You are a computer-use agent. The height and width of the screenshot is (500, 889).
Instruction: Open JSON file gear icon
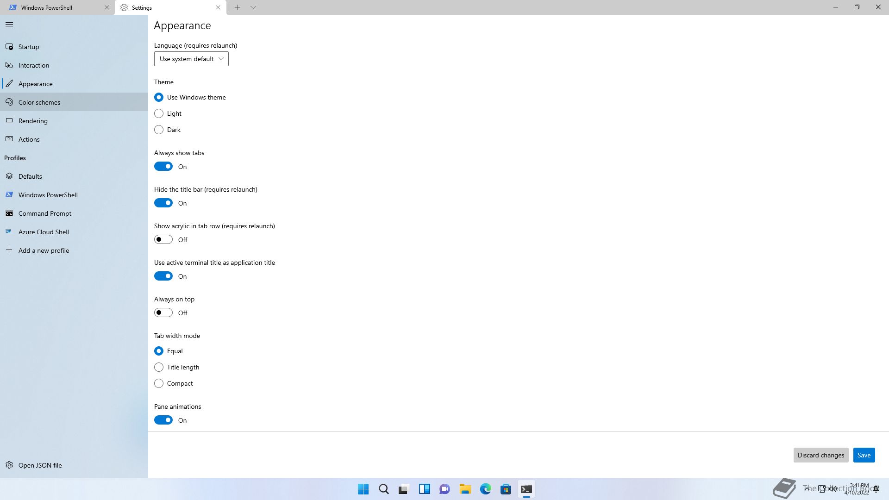[x=9, y=465]
